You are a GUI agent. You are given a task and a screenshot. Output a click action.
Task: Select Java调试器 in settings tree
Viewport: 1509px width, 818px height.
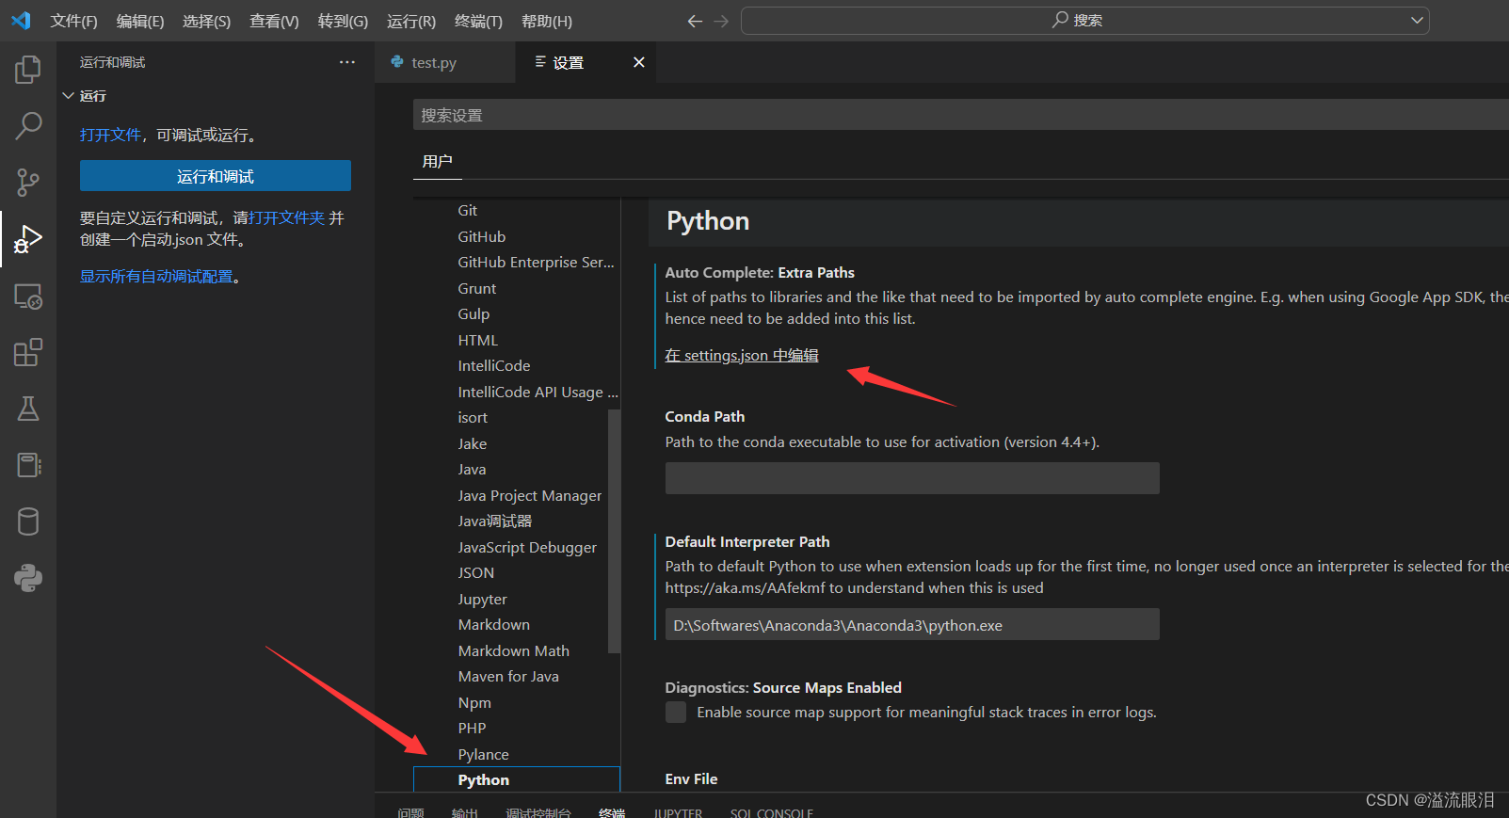(x=495, y=521)
